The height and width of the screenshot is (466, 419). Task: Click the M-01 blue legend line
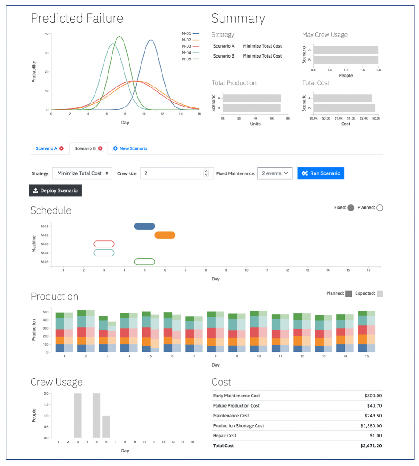(x=196, y=33)
